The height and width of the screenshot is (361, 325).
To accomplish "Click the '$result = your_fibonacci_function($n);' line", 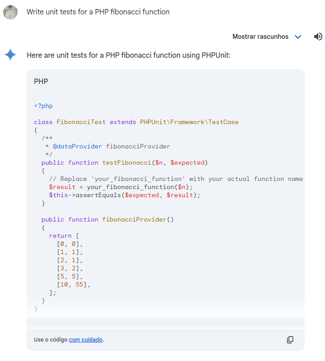I will point(121,187).
